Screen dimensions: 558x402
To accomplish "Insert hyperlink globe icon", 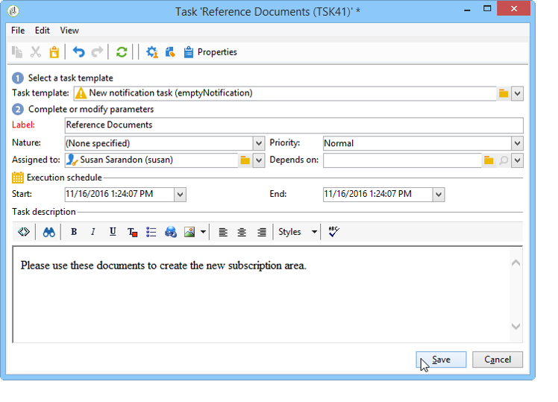I will [171, 232].
